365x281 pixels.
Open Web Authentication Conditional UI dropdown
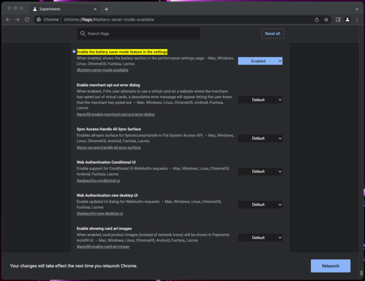260,172
